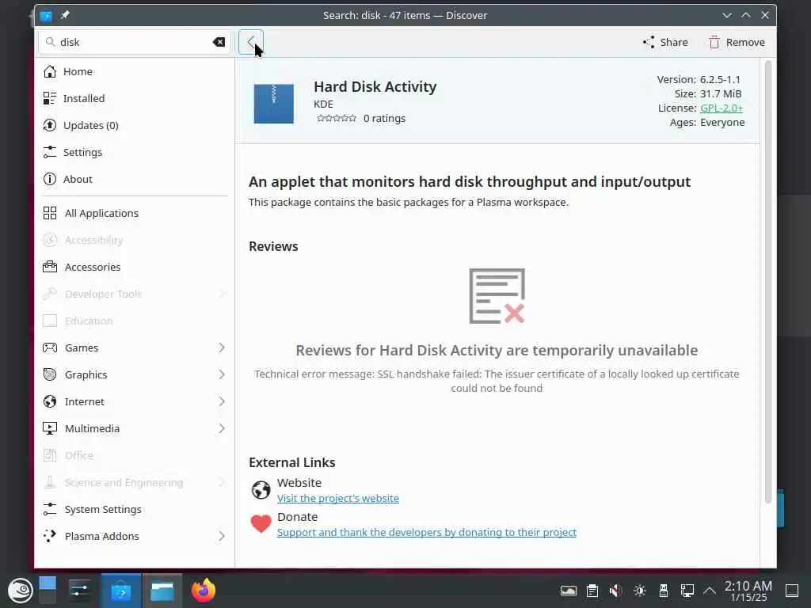Screen dimensions: 811x608
Task: Open the About page
Action: click(134, 179)
